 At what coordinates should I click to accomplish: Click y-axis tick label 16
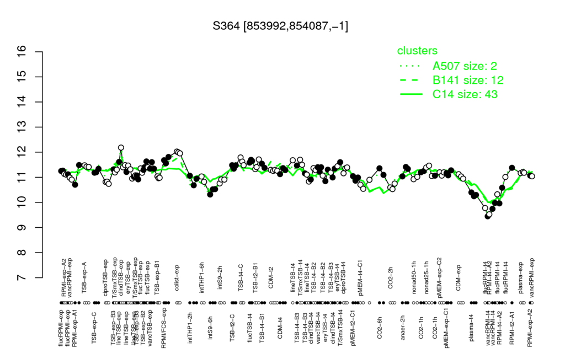pos(22,52)
